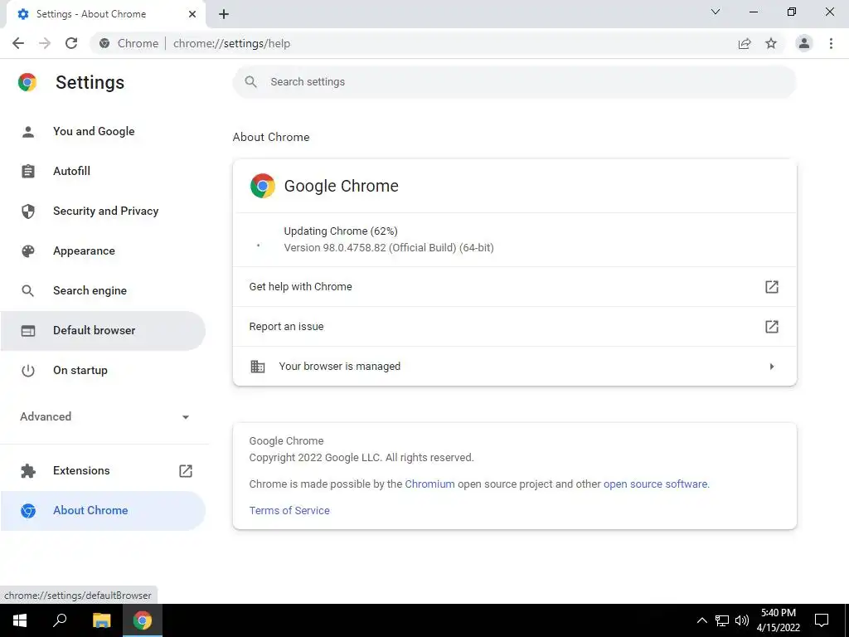Image resolution: width=849 pixels, height=637 pixels.
Task: Click the clipboard icon for Autofill
Action: pos(27,171)
